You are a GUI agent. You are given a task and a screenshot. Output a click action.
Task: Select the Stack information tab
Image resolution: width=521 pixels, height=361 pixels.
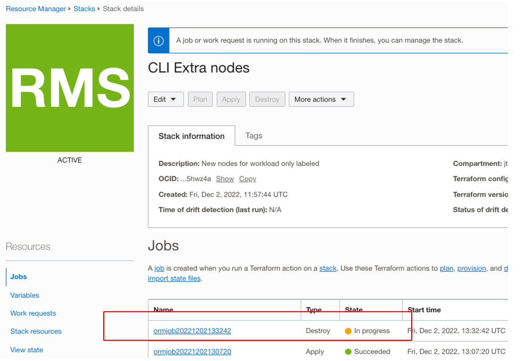pos(191,136)
